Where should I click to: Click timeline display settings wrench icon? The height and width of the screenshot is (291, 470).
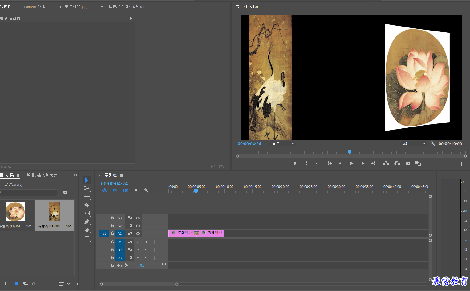[146, 190]
